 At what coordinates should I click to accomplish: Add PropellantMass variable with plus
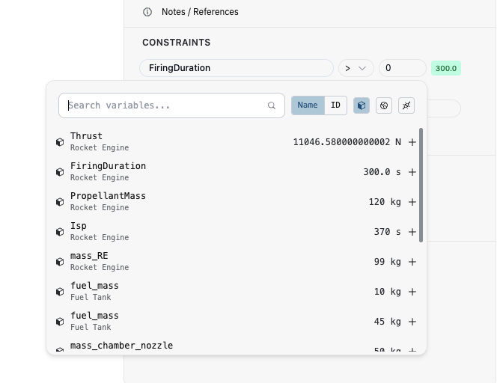[412, 202]
